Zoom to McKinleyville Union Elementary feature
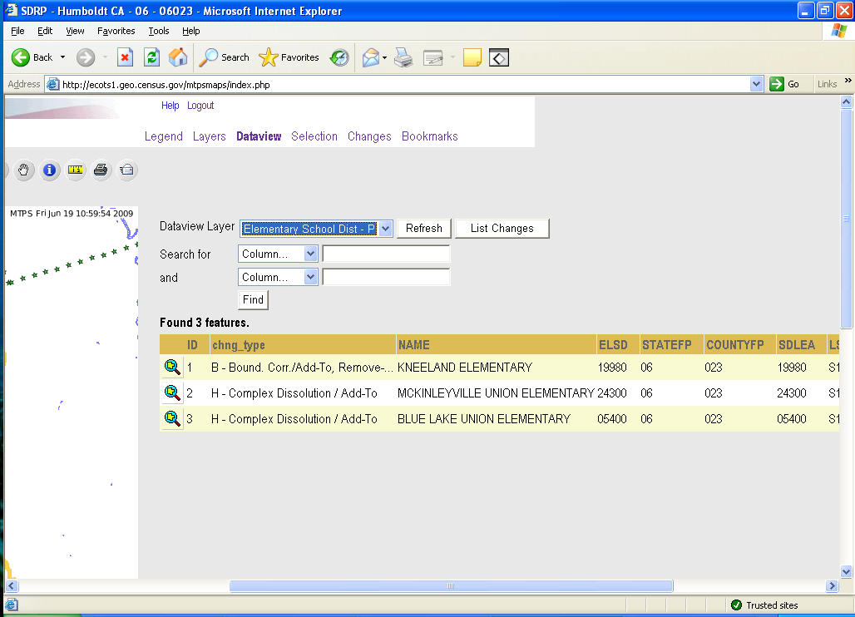The height and width of the screenshot is (617, 855). tap(172, 393)
